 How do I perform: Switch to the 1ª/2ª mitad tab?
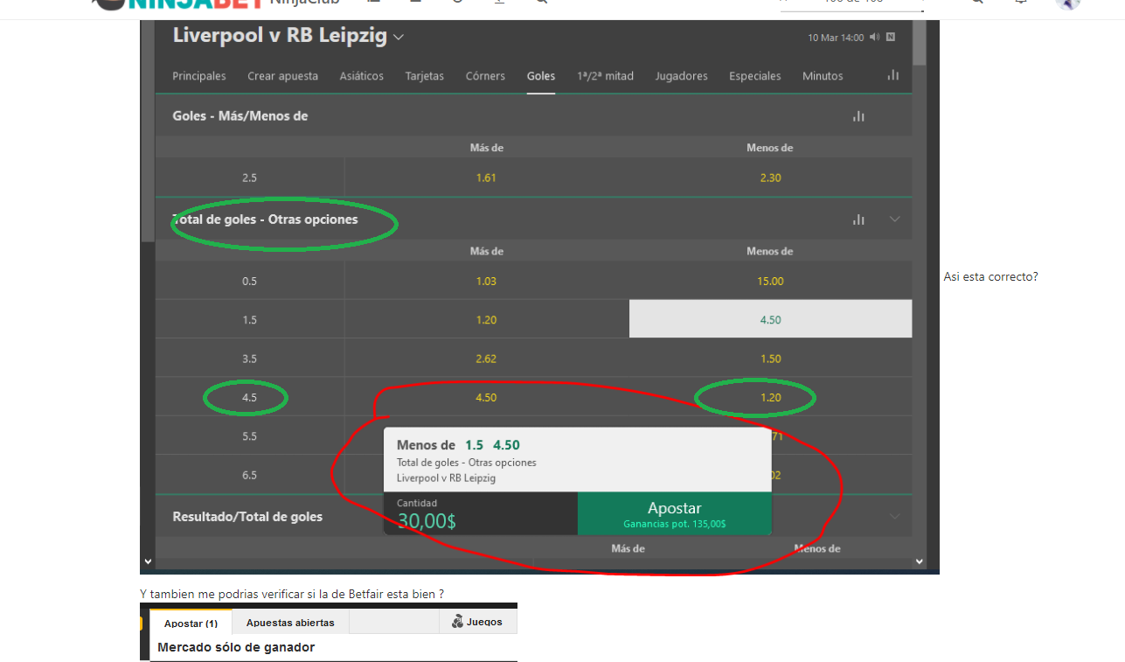(605, 76)
